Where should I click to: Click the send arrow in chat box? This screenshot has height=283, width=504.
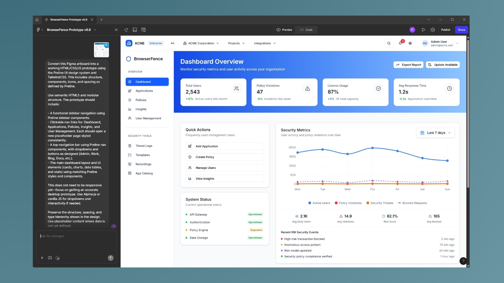111,258
